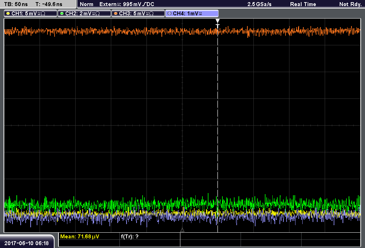Viewport: 365px width, 248px height.
Task: Click the Extern 995 mV DC trigger source
Action: pyautogui.click(x=127, y=4)
